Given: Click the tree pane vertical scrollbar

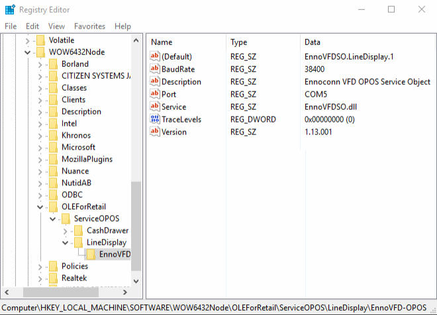Looking at the screenshot, I should (x=136, y=225).
